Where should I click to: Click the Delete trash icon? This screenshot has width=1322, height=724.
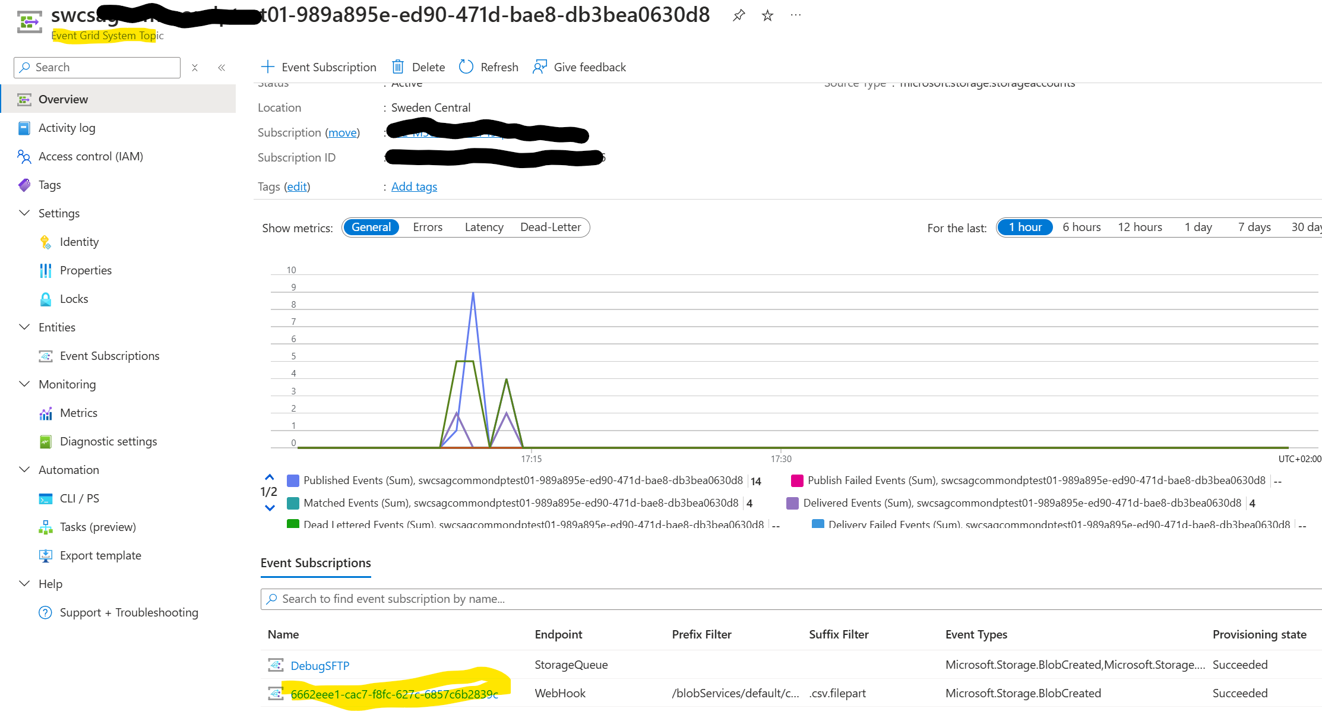click(x=398, y=67)
